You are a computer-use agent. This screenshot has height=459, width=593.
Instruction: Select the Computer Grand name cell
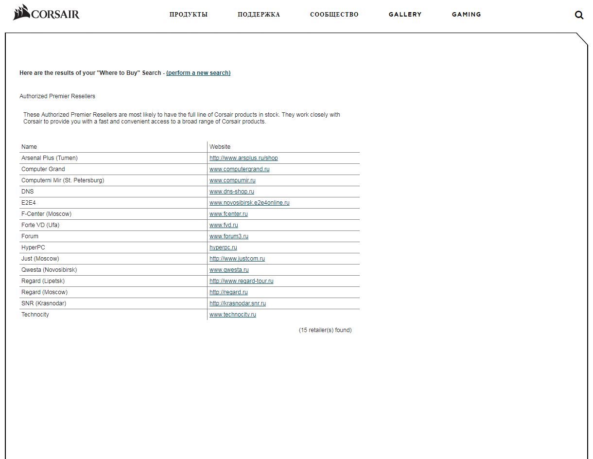coord(113,169)
